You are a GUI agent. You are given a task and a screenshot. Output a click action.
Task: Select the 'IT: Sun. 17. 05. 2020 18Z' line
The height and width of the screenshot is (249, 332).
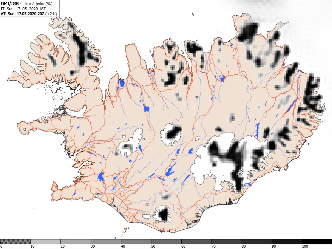23,9
